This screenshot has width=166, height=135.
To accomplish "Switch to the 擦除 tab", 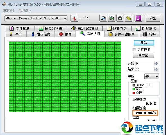I will click(149, 34).
